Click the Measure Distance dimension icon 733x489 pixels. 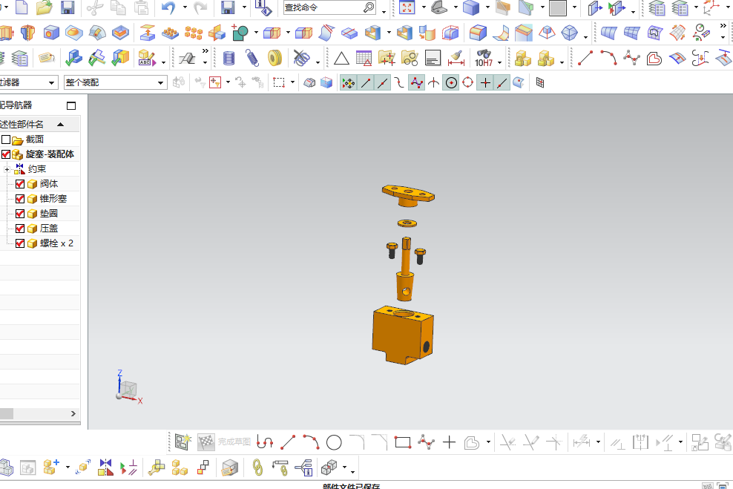456,58
